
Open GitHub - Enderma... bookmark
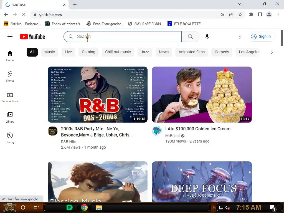point(22,24)
